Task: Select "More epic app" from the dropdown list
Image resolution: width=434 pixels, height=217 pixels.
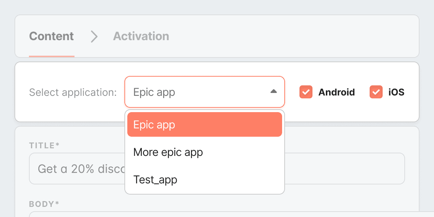Action: pyautogui.click(x=168, y=152)
